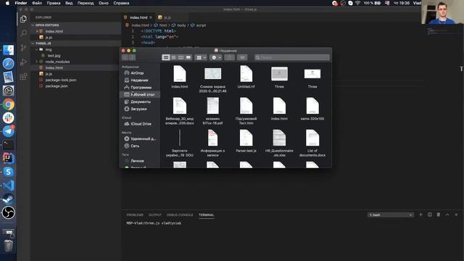Switch to PROBLEMS panel tab
464x261 pixels.
coord(135,215)
